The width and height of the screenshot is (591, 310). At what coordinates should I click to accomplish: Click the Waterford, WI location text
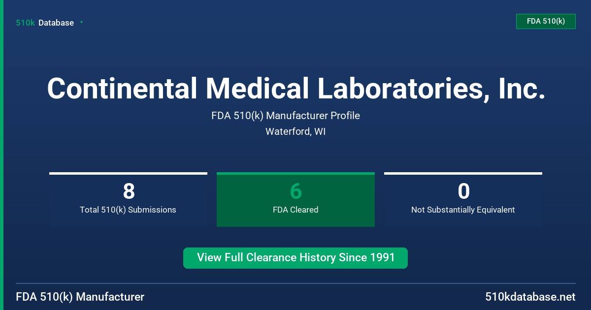click(x=295, y=131)
